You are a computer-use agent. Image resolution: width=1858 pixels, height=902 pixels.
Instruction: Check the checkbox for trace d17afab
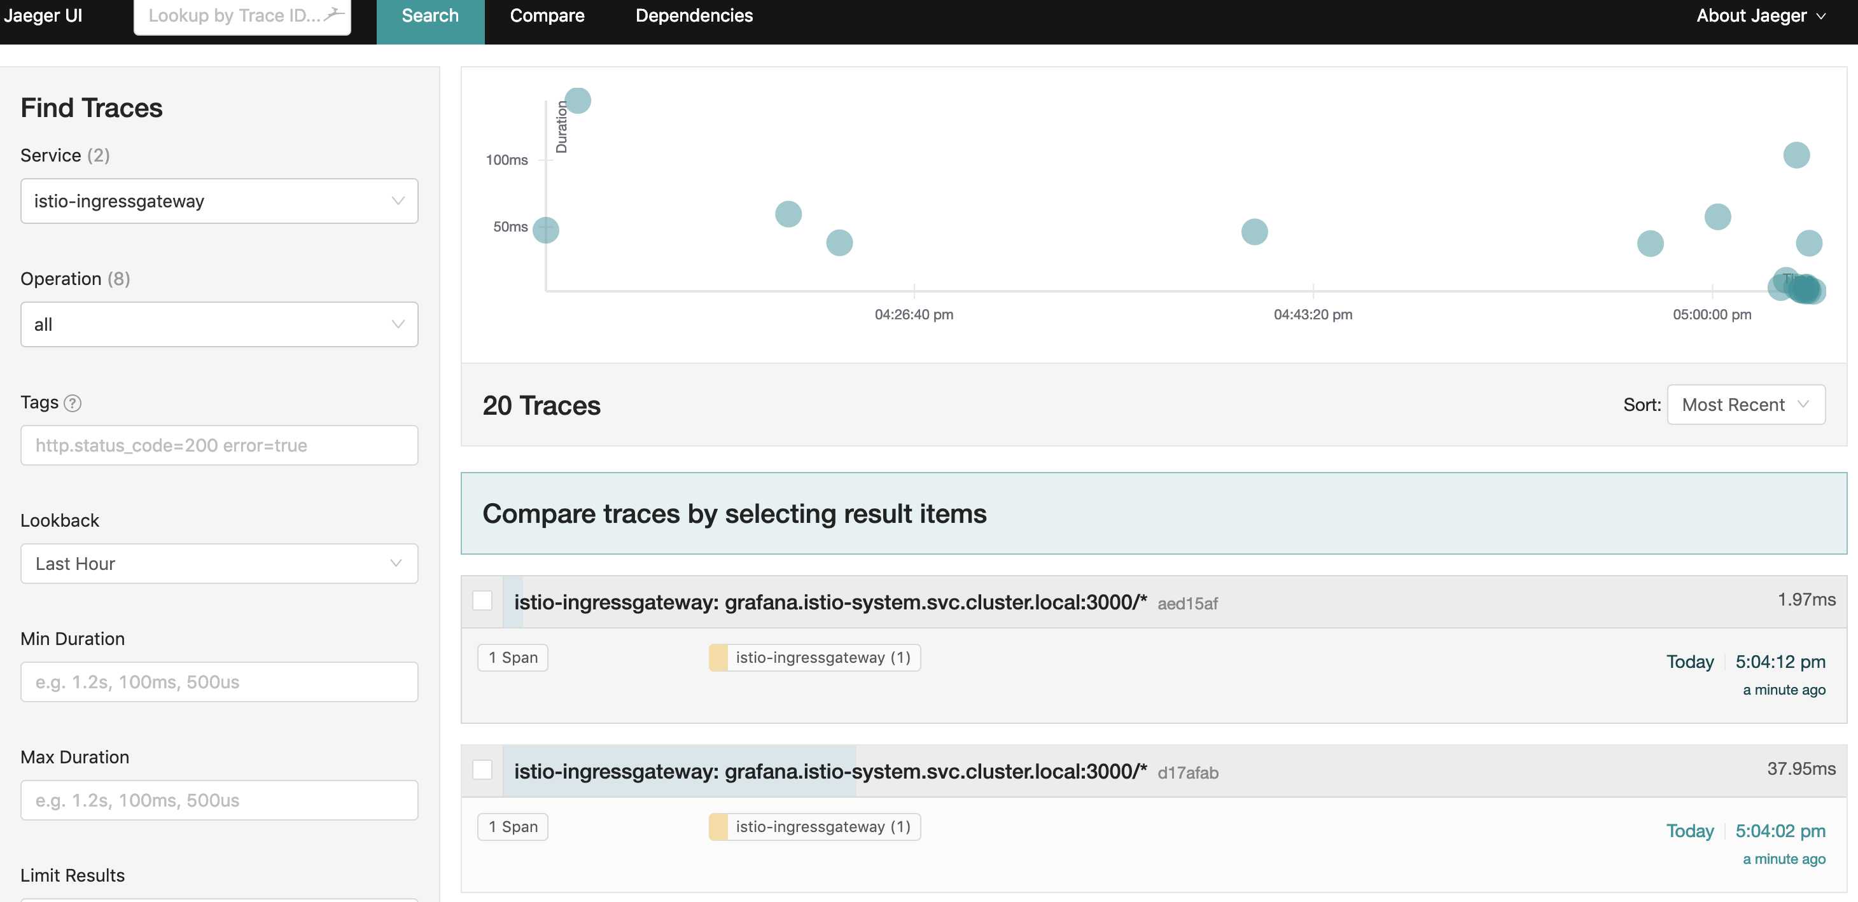coord(482,770)
